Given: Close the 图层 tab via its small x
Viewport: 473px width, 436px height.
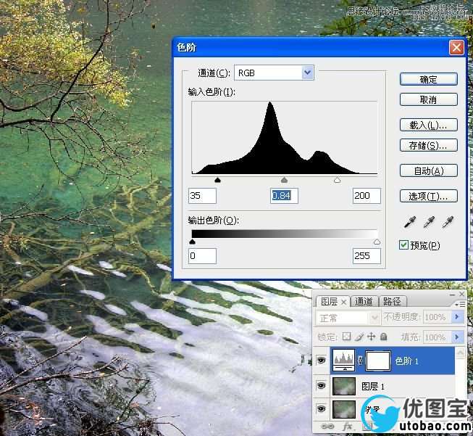Looking at the screenshot, I should tap(343, 302).
